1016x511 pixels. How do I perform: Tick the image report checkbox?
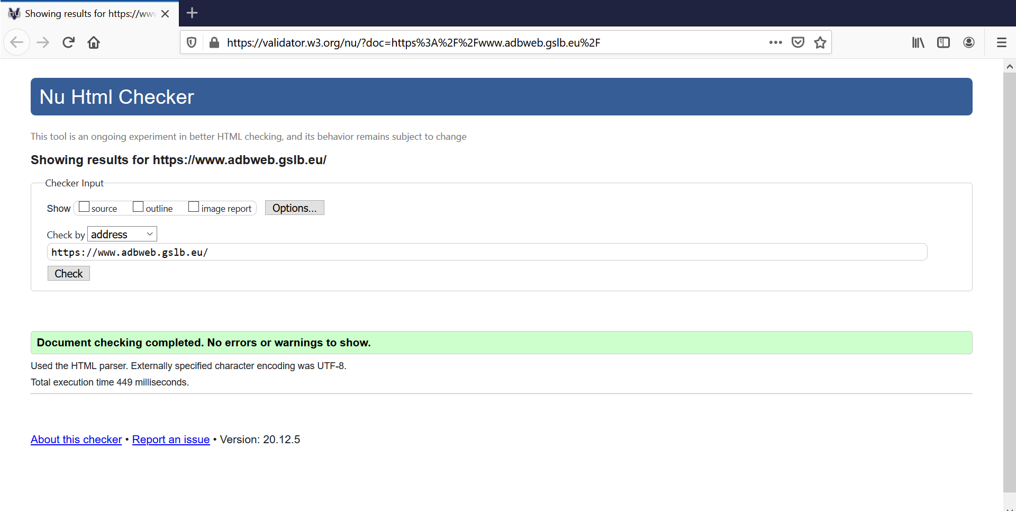tap(194, 207)
